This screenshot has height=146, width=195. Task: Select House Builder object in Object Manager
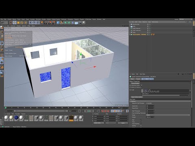tap(139, 34)
